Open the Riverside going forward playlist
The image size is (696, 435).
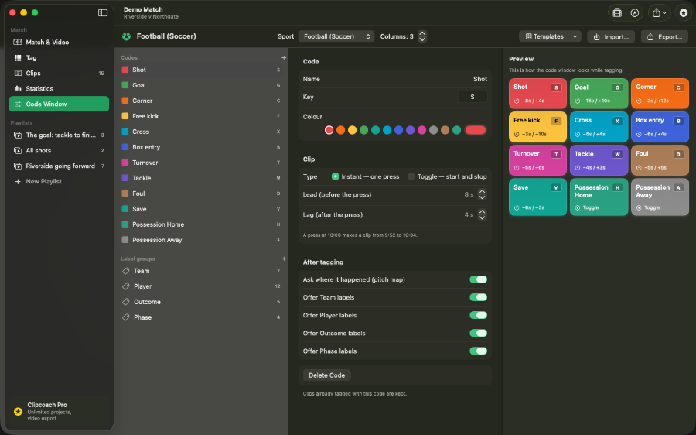[59, 166]
